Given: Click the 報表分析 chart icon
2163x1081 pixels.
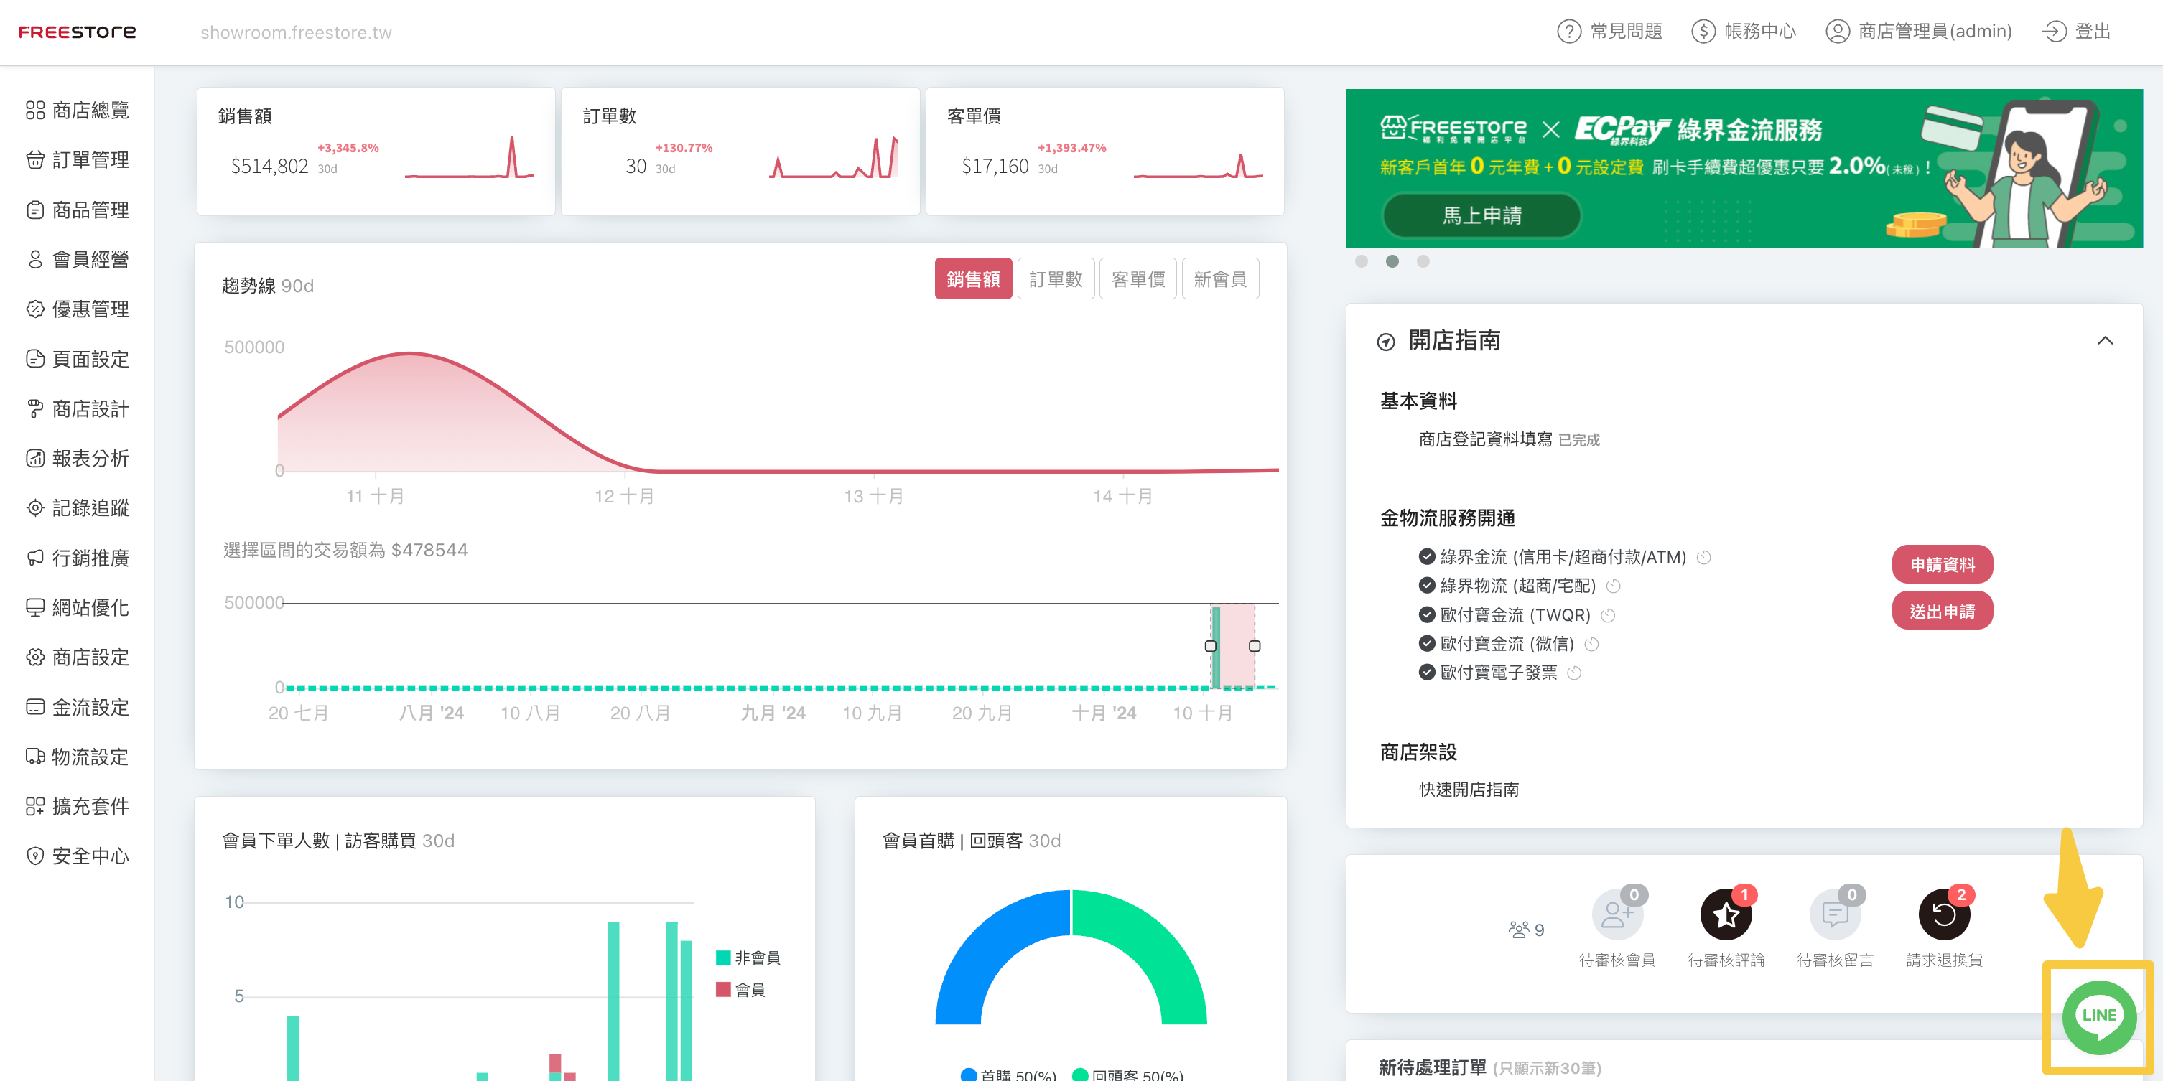Looking at the screenshot, I should coord(35,458).
